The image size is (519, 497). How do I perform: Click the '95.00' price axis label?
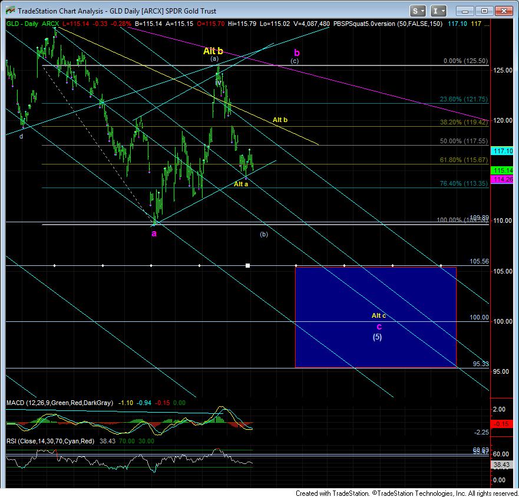point(501,372)
